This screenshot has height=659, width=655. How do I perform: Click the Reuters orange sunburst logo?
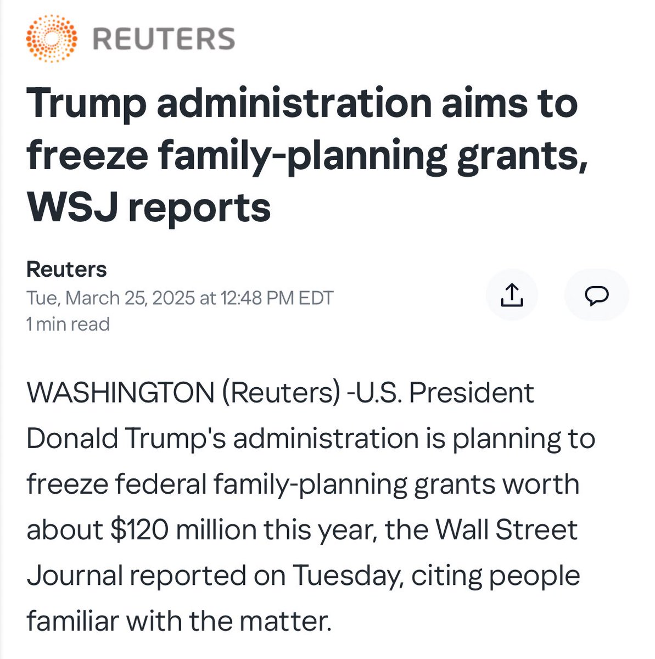click(x=52, y=38)
